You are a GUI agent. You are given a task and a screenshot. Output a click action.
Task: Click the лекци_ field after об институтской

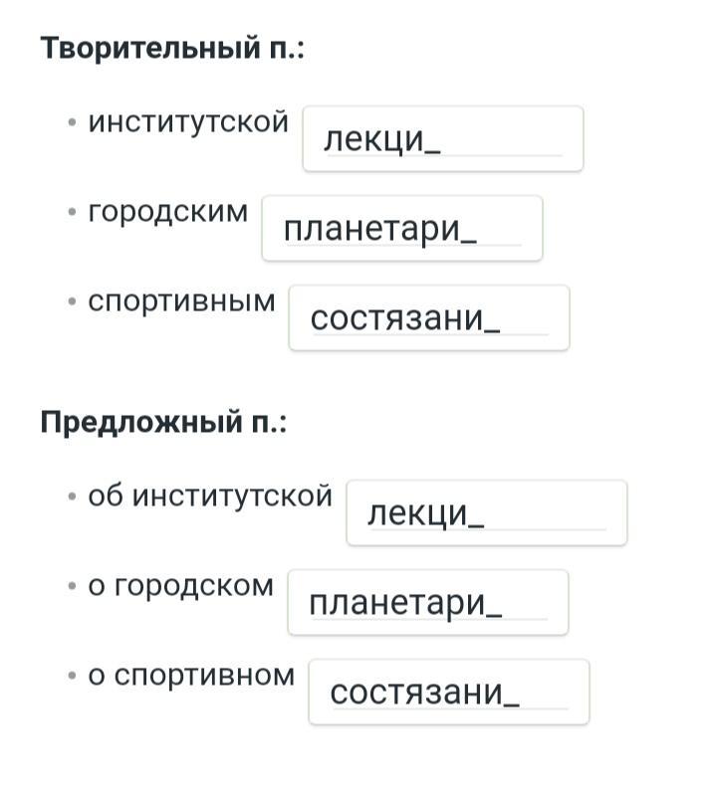click(x=487, y=512)
